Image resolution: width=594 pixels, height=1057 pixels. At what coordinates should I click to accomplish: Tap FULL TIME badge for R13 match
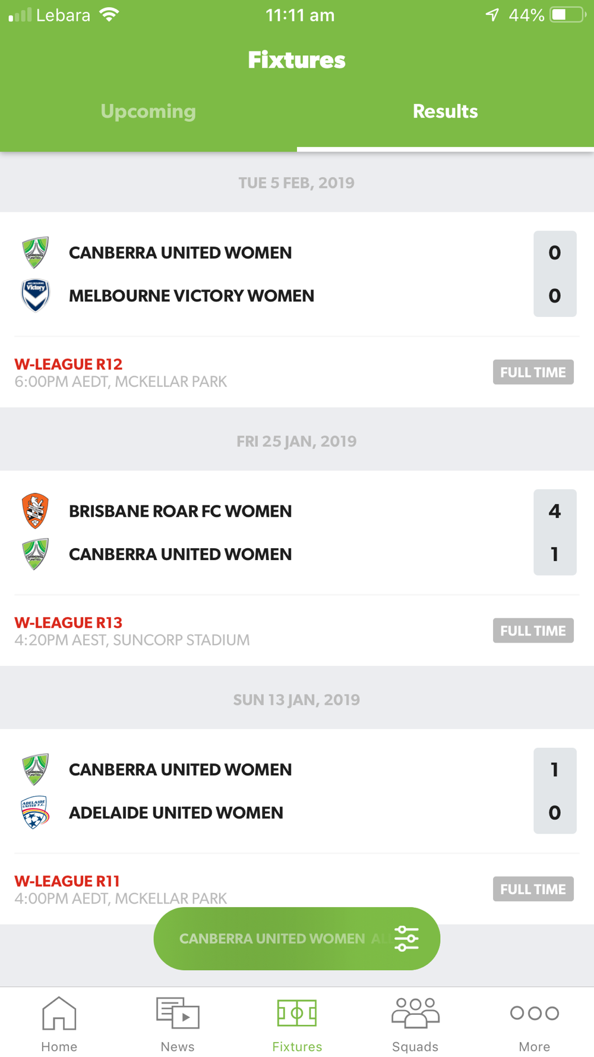533,631
